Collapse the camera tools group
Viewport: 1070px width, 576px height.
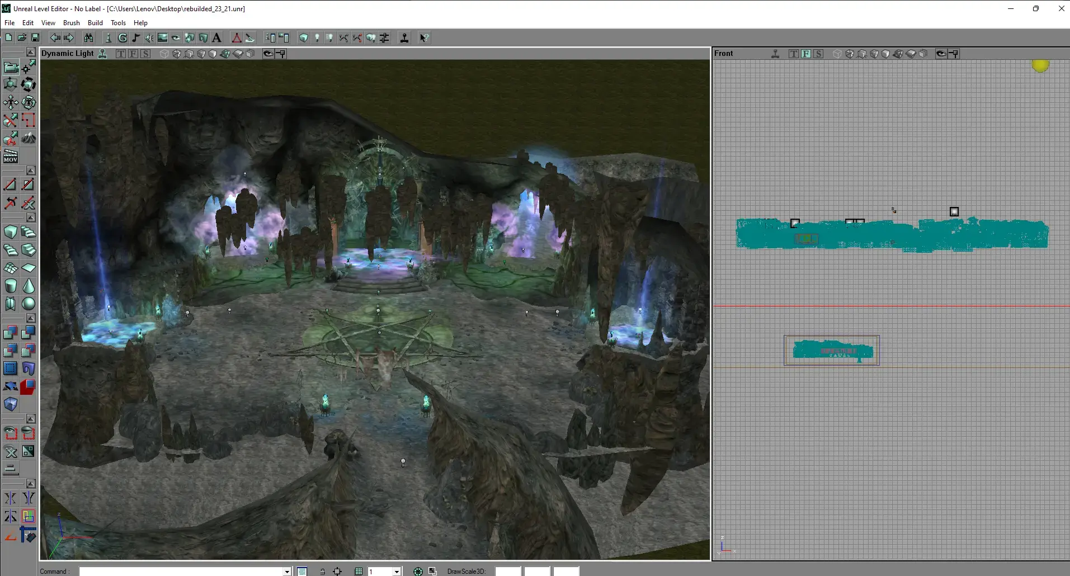click(x=31, y=52)
